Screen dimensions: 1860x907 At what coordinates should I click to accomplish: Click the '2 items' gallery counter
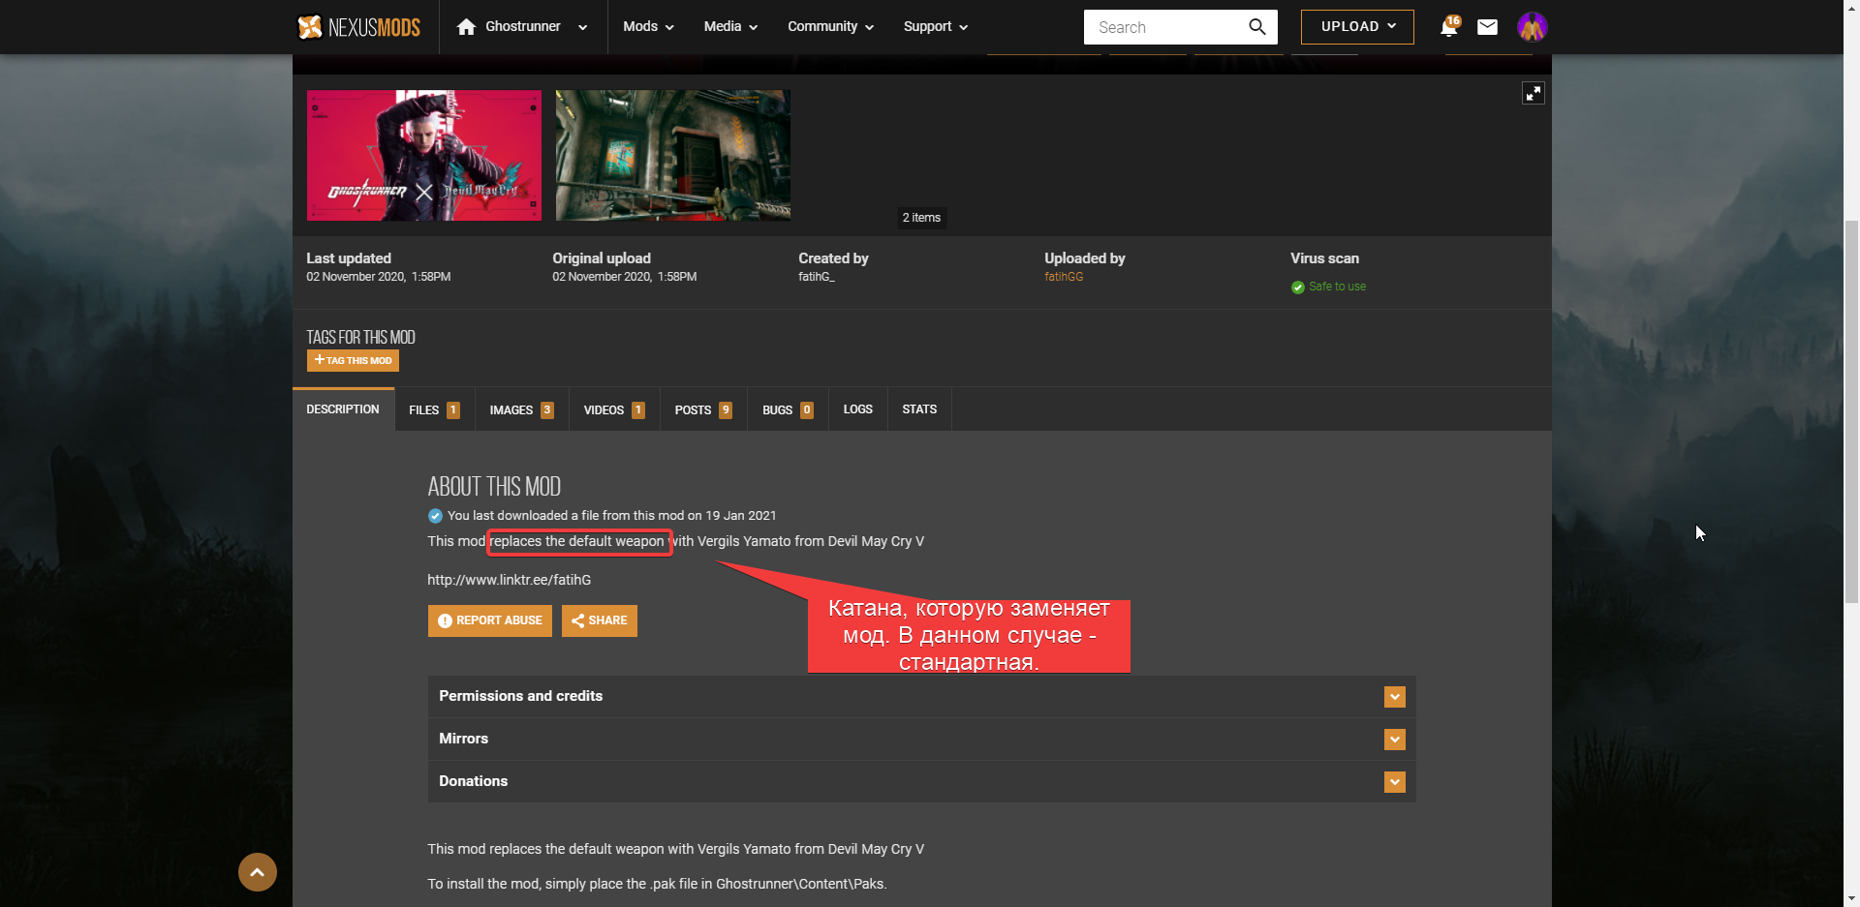921,218
